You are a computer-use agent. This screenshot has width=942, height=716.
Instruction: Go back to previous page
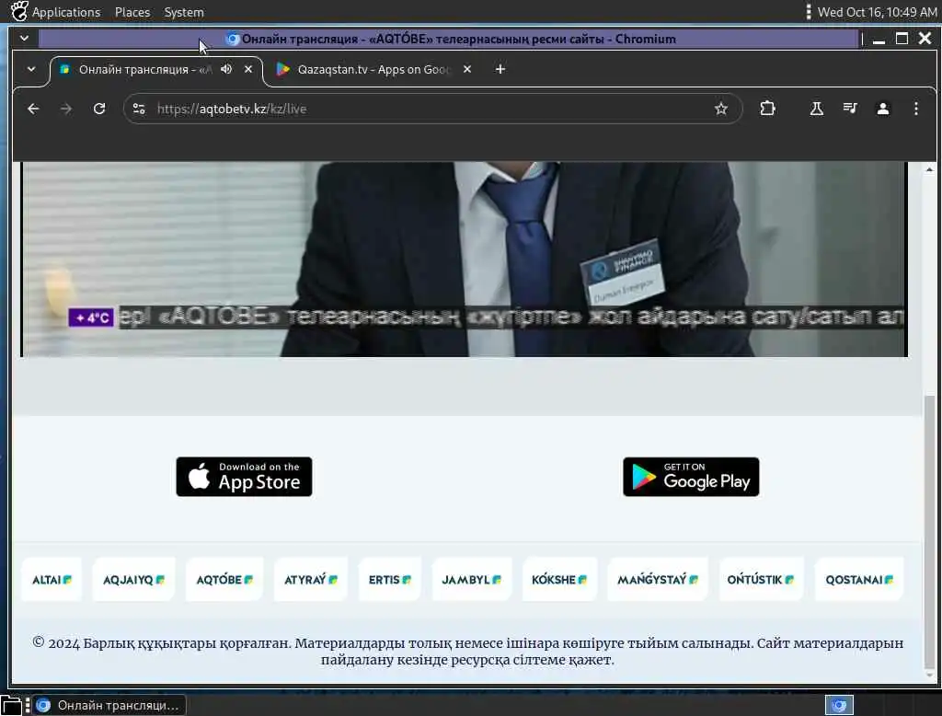[x=33, y=109]
